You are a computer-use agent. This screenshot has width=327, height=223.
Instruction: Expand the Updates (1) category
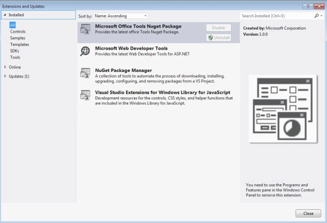tap(5, 76)
